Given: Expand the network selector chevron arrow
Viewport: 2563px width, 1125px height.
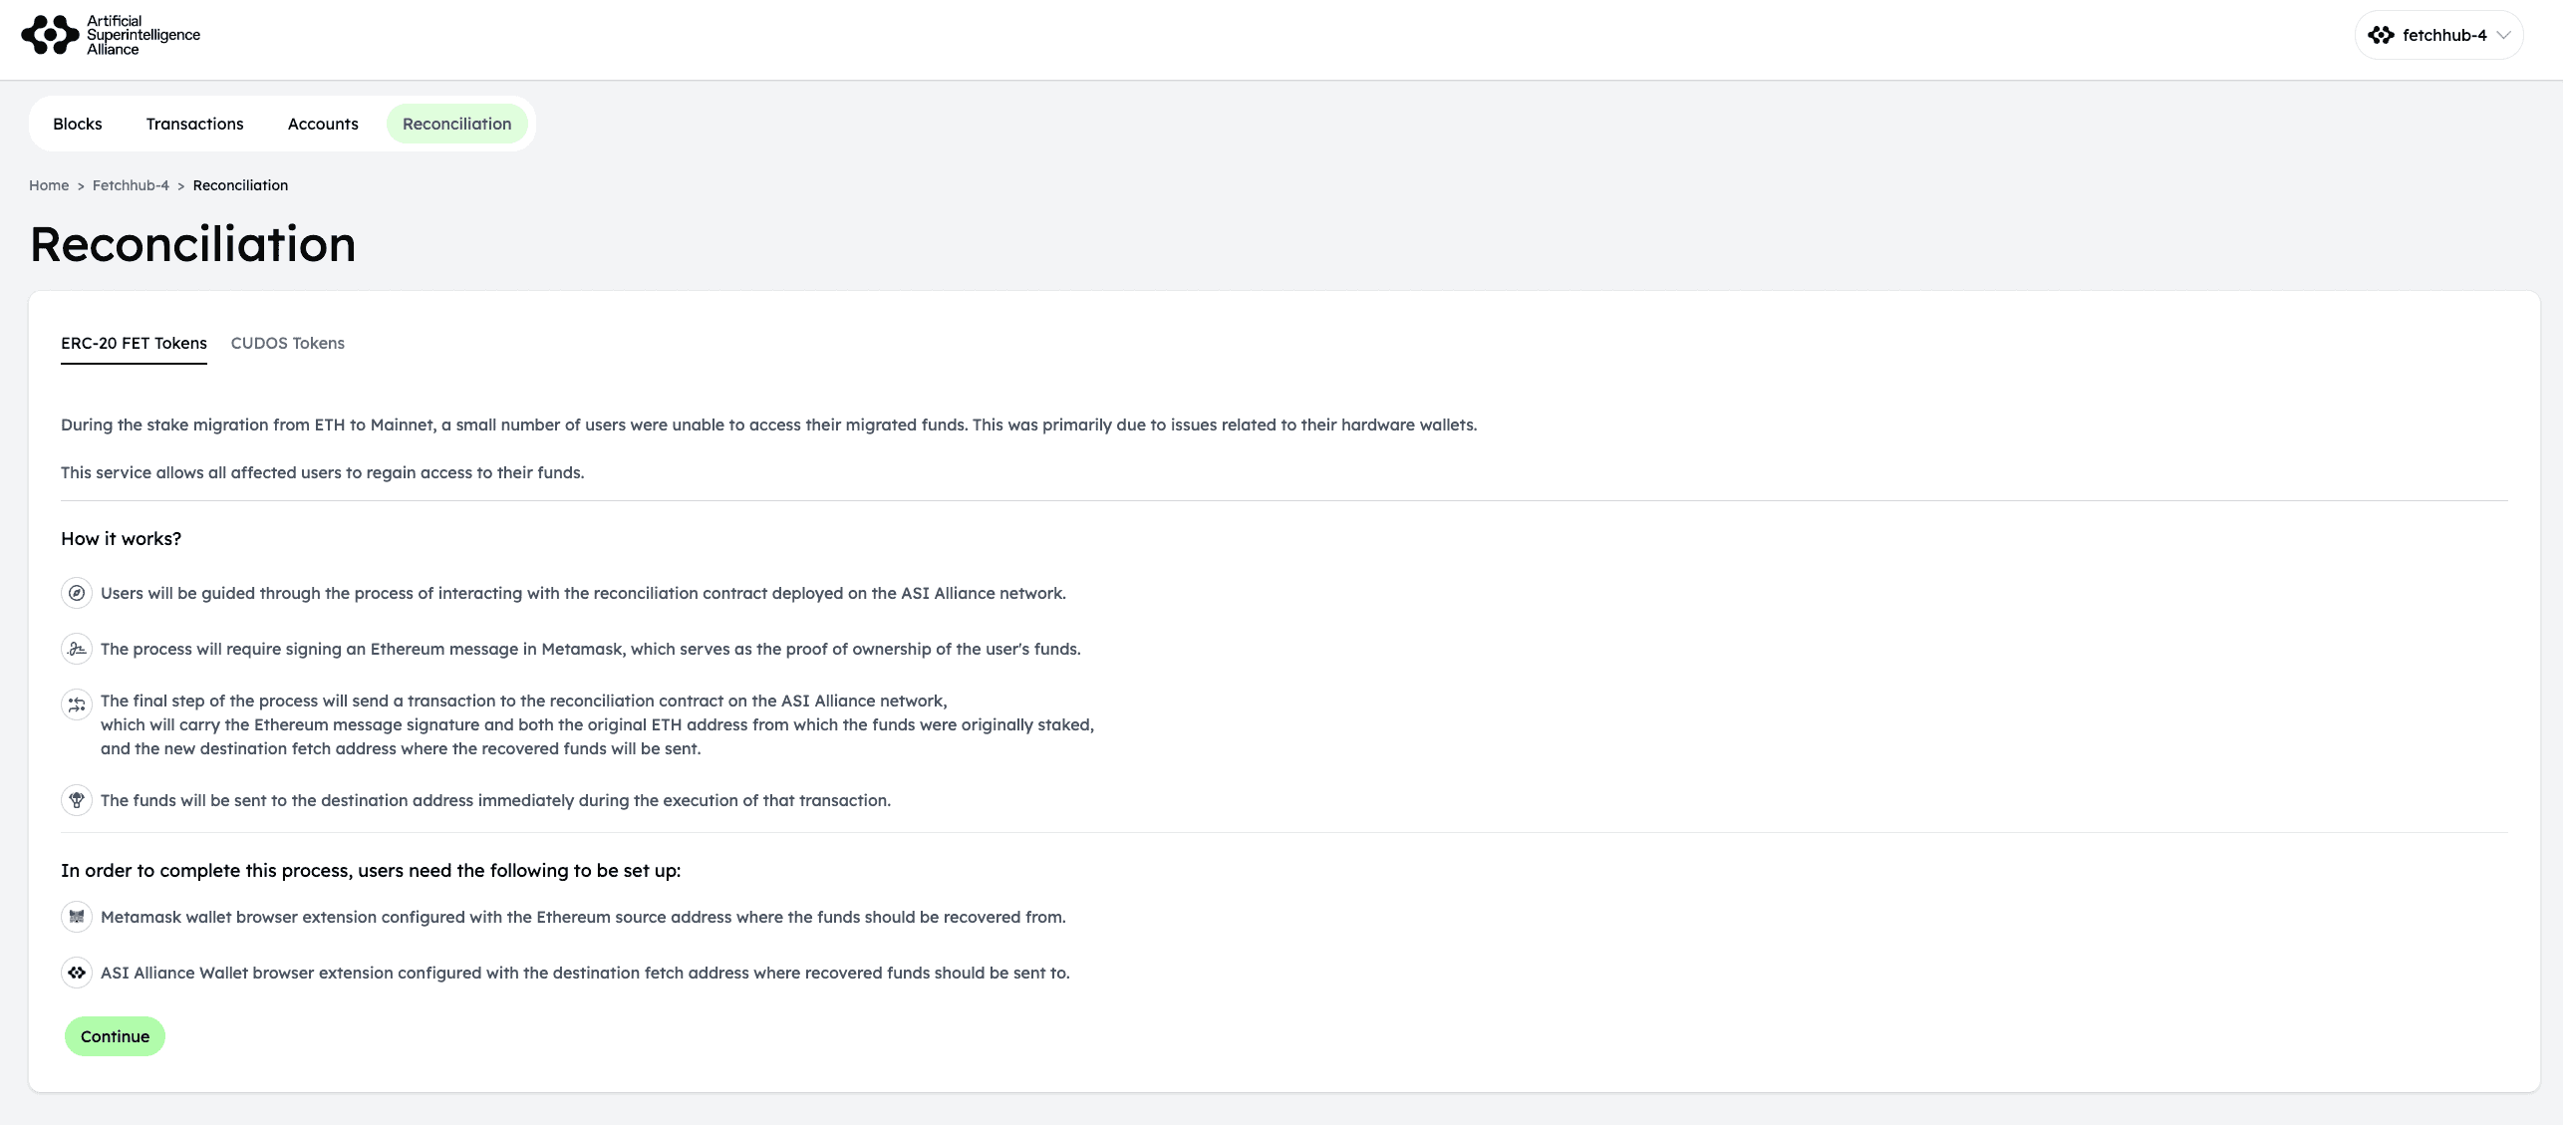Looking at the screenshot, I should [2503, 35].
